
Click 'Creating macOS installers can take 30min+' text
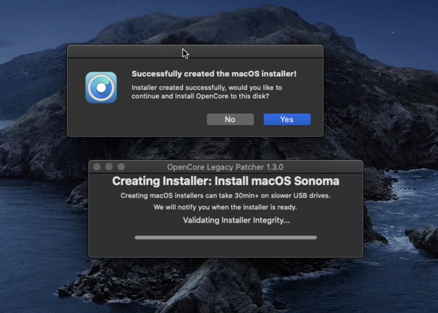[x=226, y=196]
